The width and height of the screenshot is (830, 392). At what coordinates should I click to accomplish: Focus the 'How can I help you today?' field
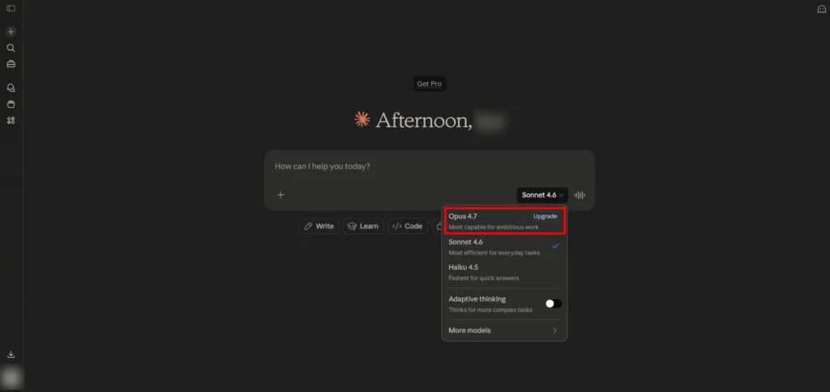pos(430,166)
